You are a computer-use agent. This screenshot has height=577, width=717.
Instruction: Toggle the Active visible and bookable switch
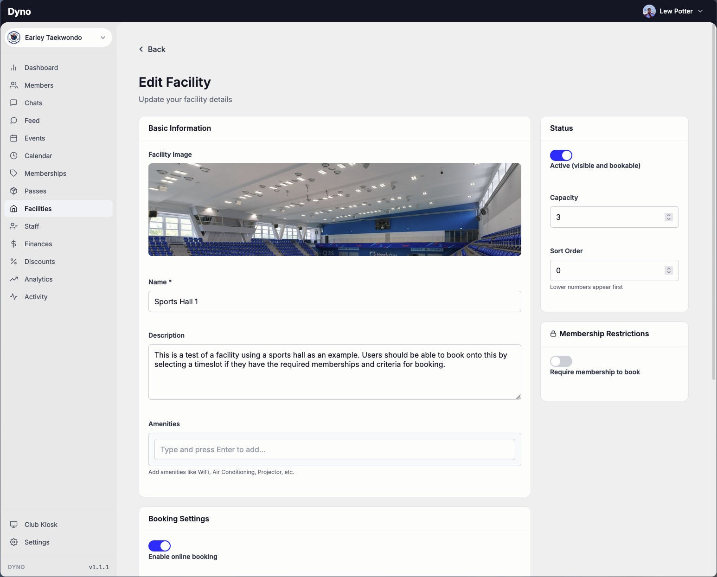pos(561,155)
